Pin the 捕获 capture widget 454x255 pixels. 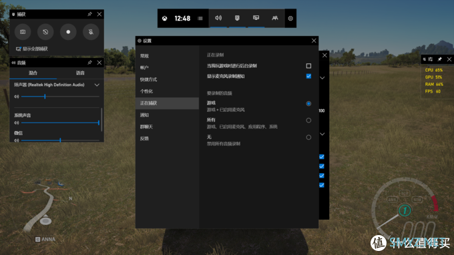click(x=89, y=14)
